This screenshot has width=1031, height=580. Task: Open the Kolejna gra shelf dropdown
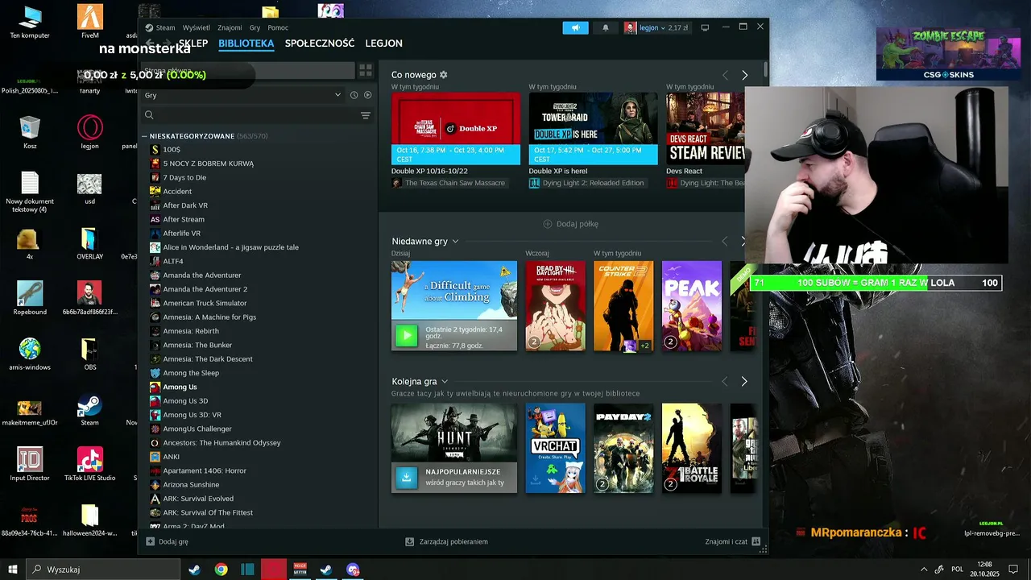pyautogui.click(x=445, y=382)
